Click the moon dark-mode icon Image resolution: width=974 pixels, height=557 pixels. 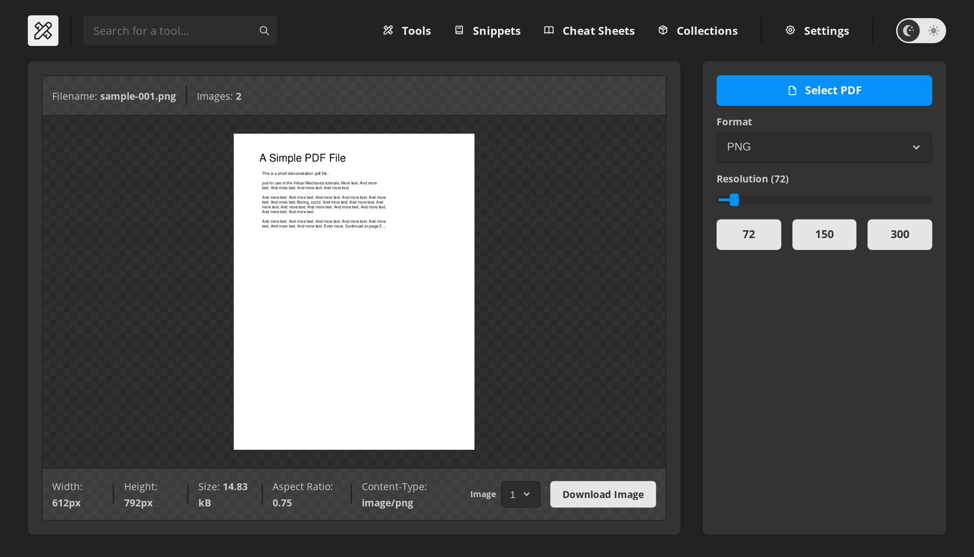pyautogui.click(x=909, y=31)
